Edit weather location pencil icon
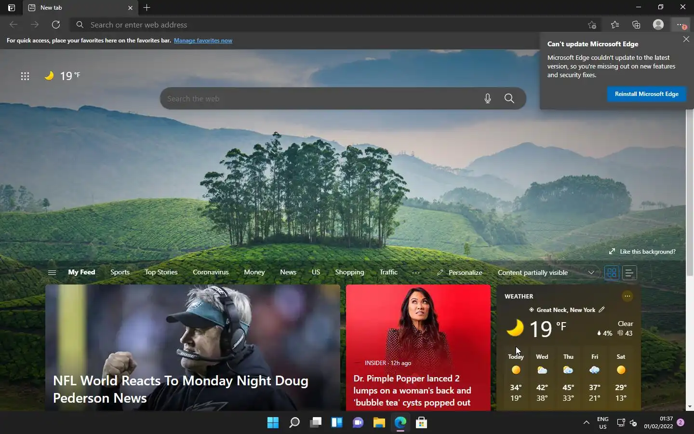The height and width of the screenshot is (434, 694). 601,310
